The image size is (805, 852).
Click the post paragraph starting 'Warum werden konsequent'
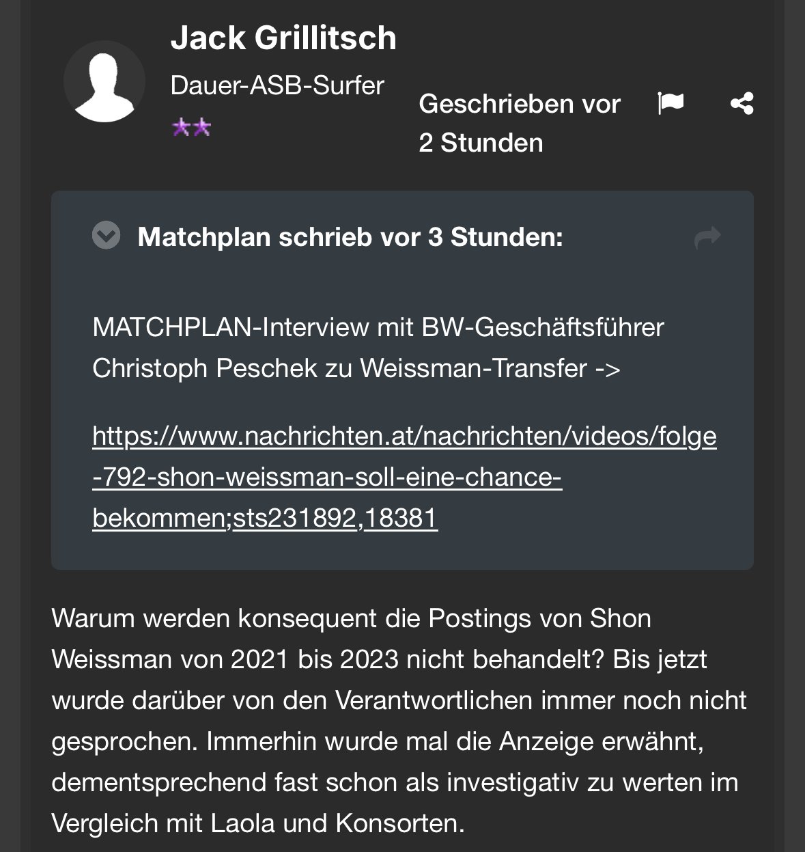point(351,618)
